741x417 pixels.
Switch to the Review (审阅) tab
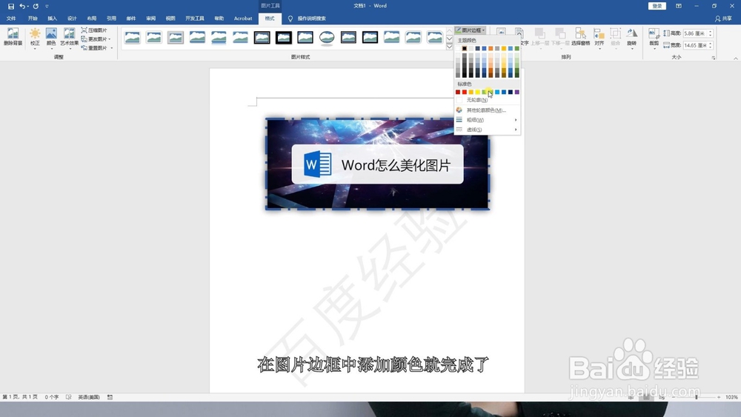[150, 19]
